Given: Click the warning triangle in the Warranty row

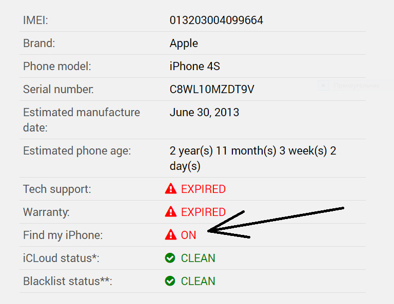Looking at the screenshot, I should pyautogui.click(x=170, y=212).
